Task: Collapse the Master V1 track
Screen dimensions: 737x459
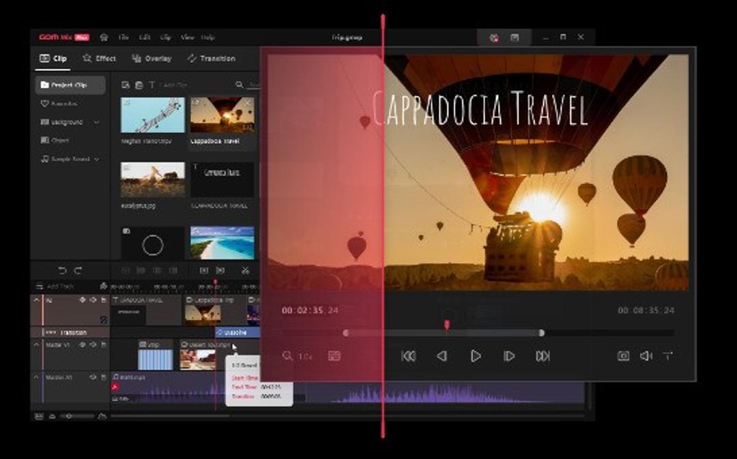Action: [36, 344]
